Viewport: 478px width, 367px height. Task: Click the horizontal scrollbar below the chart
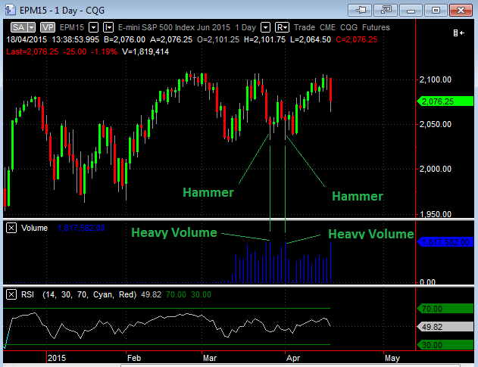point(290,365)
